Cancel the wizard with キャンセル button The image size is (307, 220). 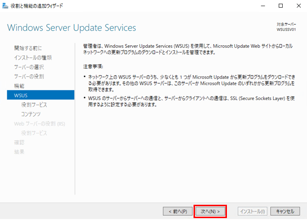(x=285, y=211)
